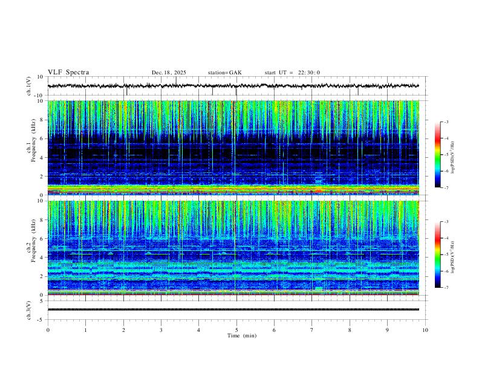The width and height of the screenshot is (479, 370).
Task: Click the "4" kHz tick on ch.2 spectrogram
Action: coord(42,258)
